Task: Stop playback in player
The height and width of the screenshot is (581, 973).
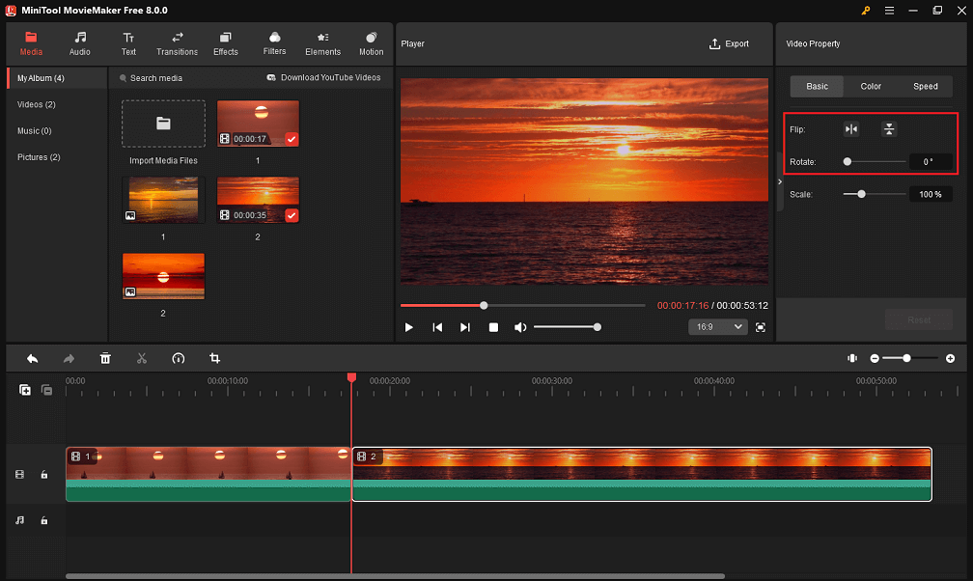Action: [493, 327]
